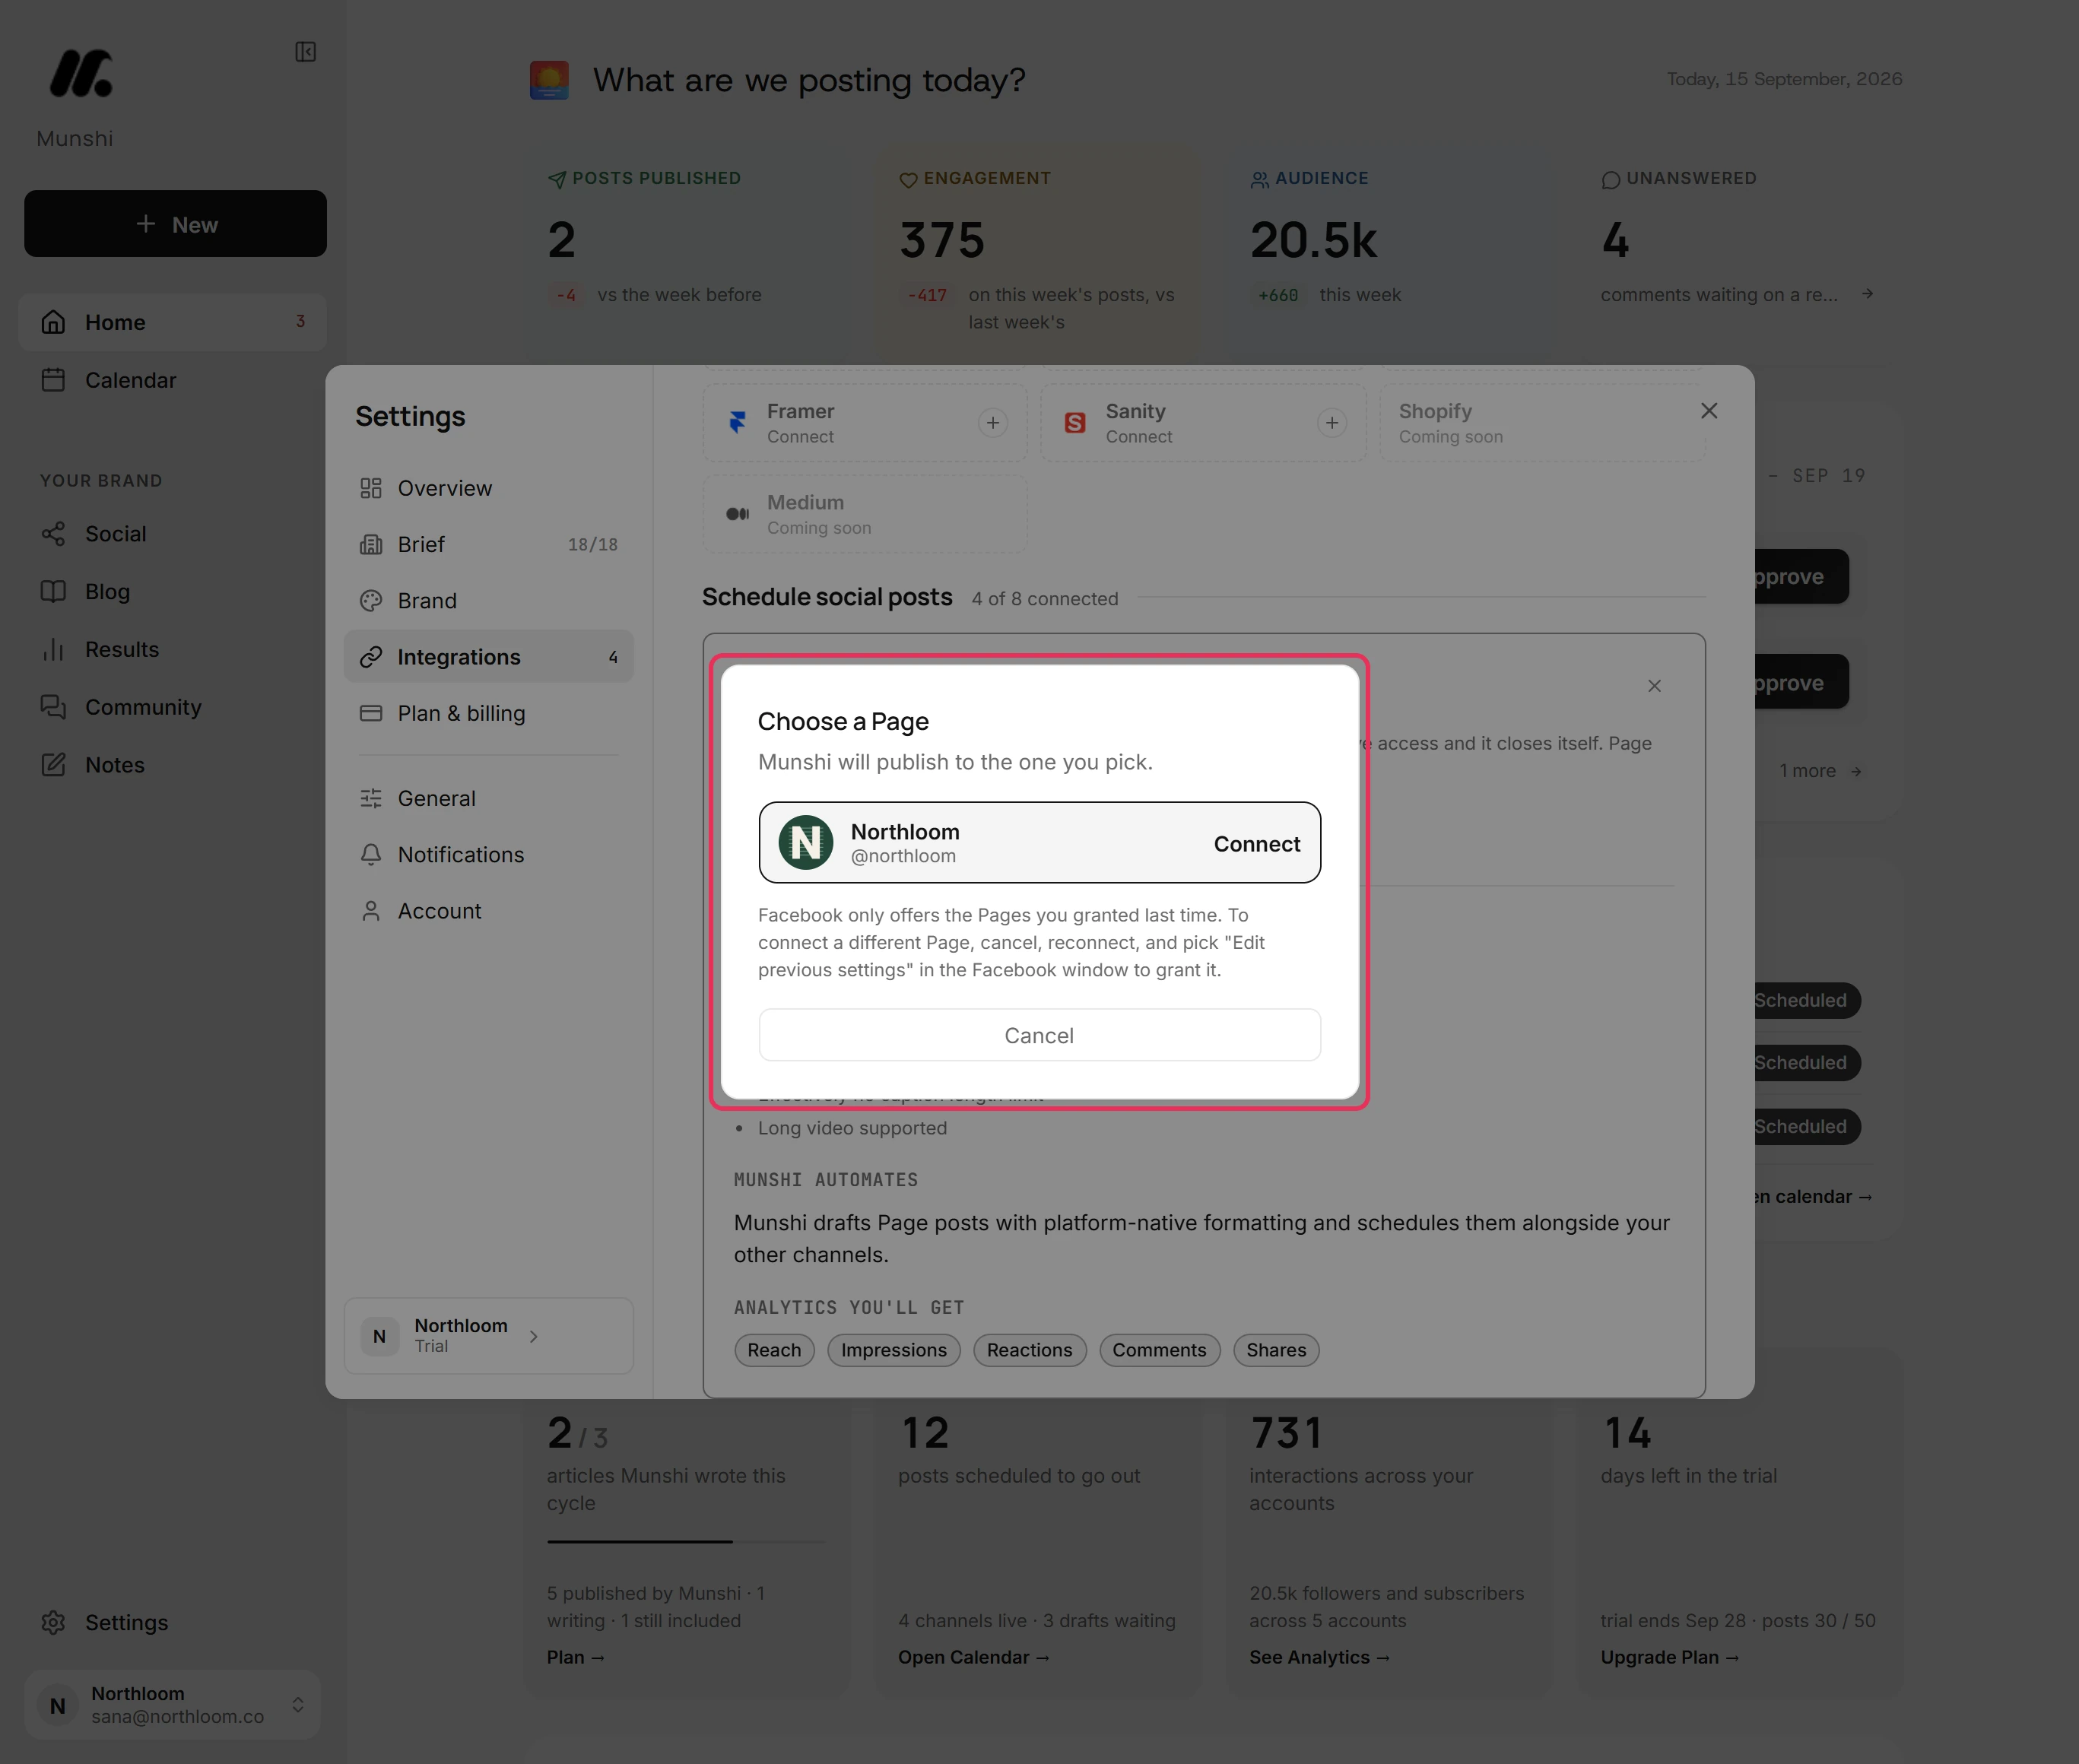Image resolution: width=2079 pixels, height=1764 pixels.
Task: Follow the 'Upgrade Plan →' link
Action: pyautogui.click(x=1670, y=1657)
